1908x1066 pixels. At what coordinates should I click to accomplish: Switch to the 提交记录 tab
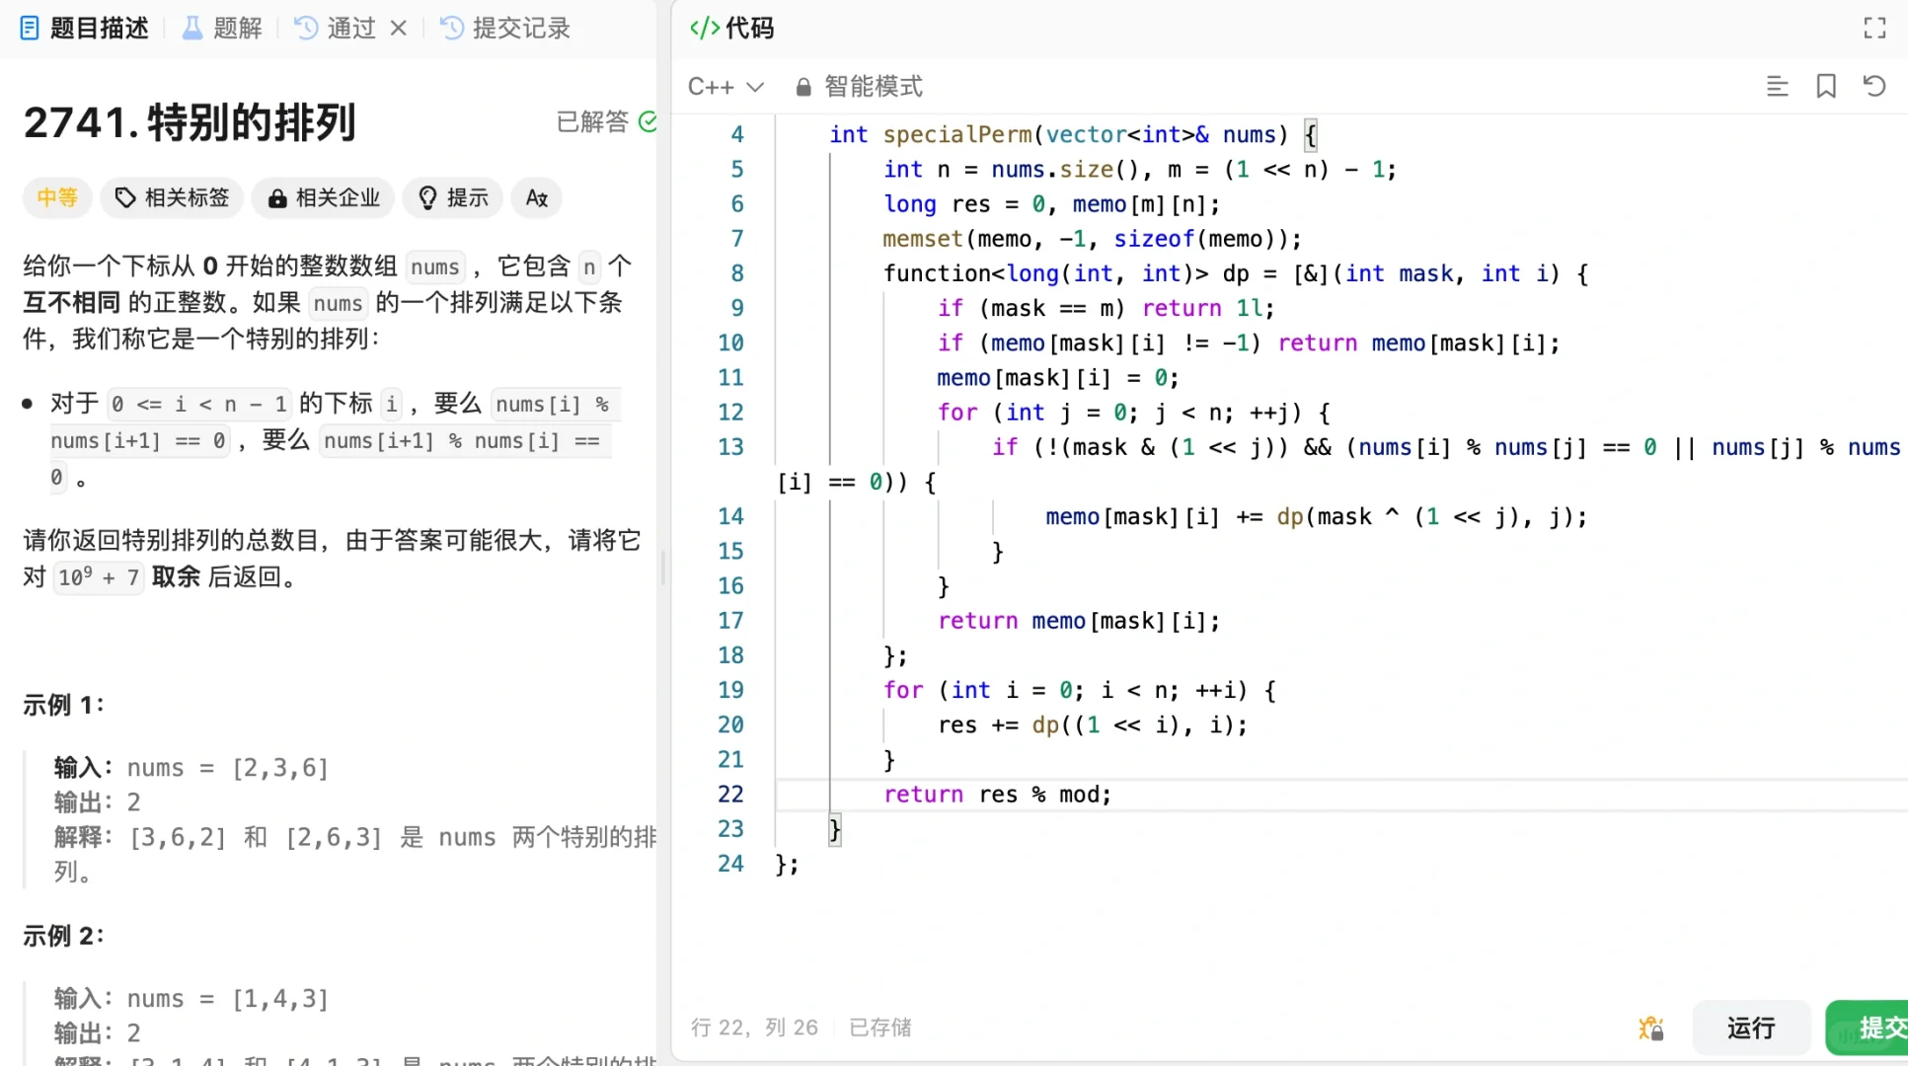[505, 28]
